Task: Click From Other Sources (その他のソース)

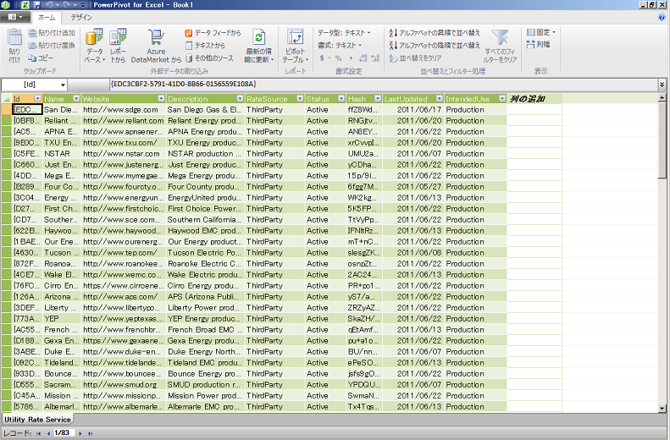Action: point(209,58)
